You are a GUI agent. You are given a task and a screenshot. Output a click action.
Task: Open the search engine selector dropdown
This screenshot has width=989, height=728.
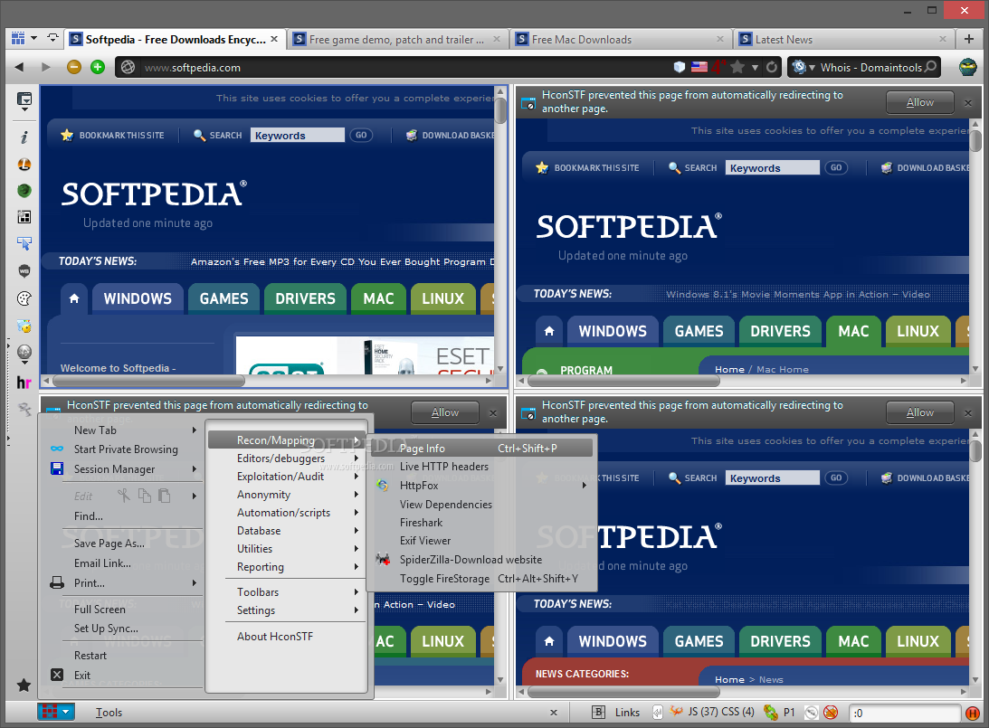click(804, 67)
